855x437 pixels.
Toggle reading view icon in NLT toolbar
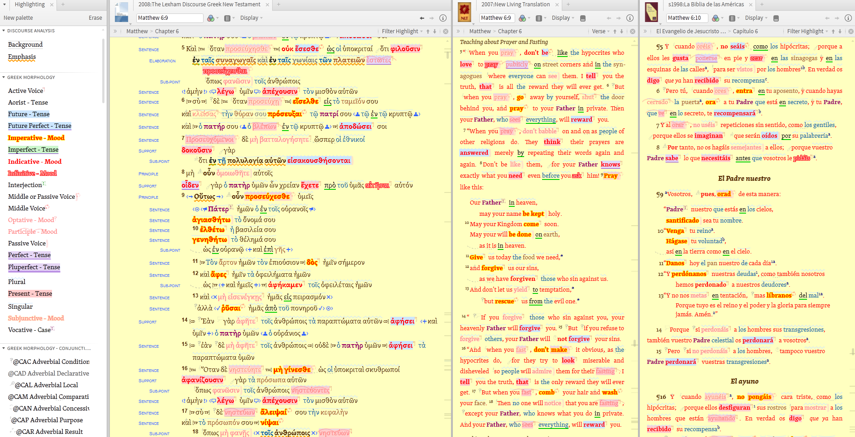[583, 18]
